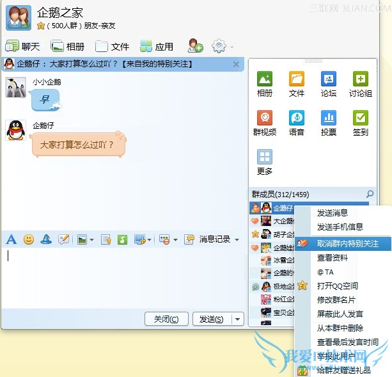
Task: Select member 胡子企 in member list
Action: pyautogui.click(x=272, y=234)
